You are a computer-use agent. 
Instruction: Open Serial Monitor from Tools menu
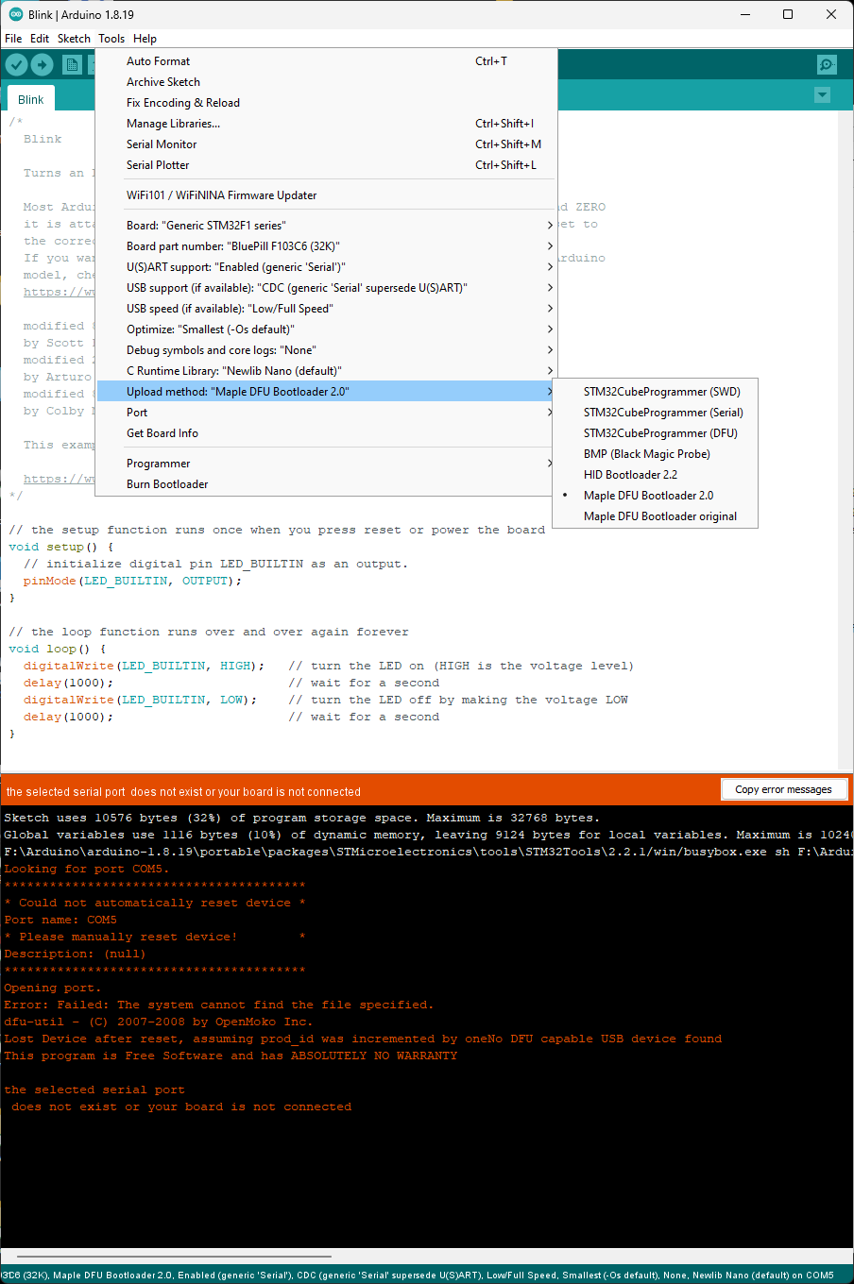327,144
